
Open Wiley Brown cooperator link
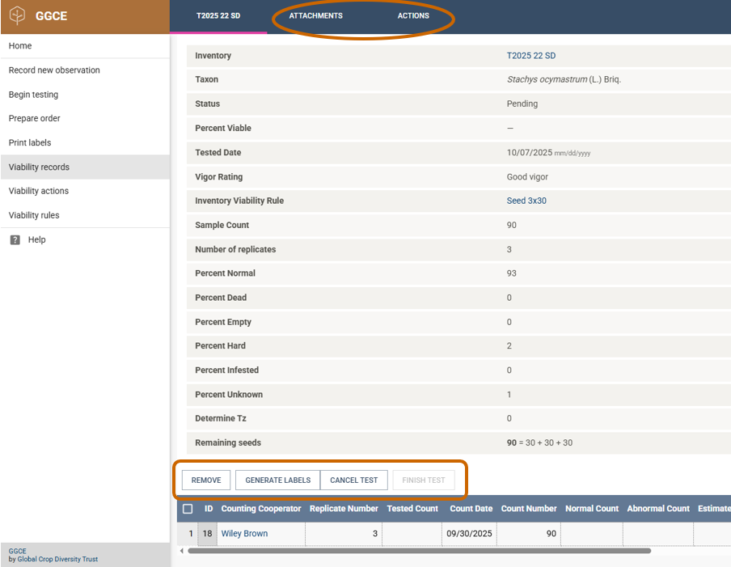pos(244,534)
